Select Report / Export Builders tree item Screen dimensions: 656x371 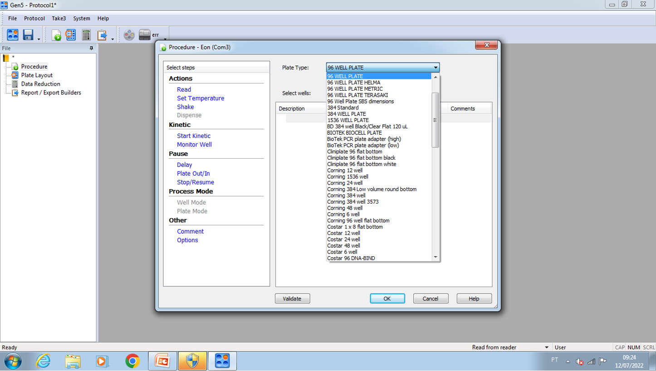[51, 93]
